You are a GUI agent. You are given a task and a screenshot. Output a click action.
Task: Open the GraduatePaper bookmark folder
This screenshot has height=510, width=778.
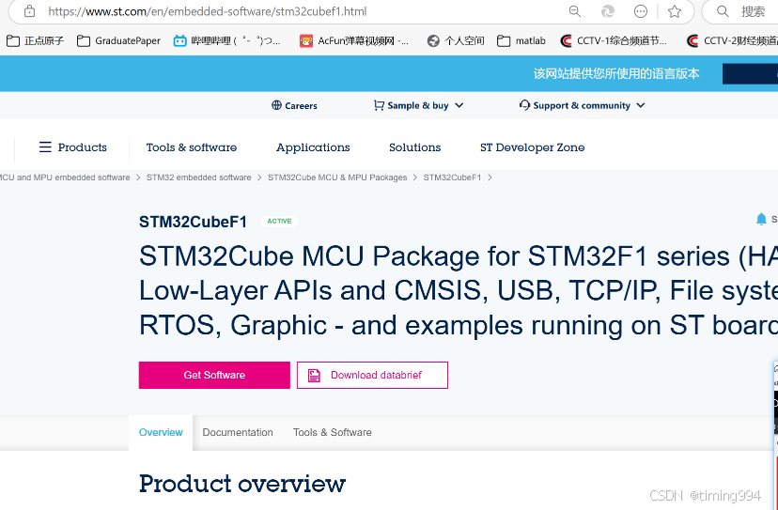click(119, 41)
